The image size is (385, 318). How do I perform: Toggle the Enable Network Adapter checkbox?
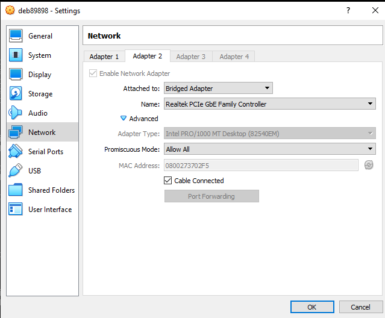click(x=93, y=73)
